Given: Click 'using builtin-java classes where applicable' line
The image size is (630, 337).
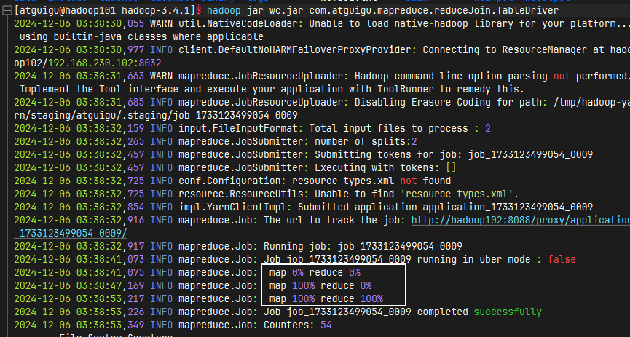Looking at the screenshot, I should [141, 37].
